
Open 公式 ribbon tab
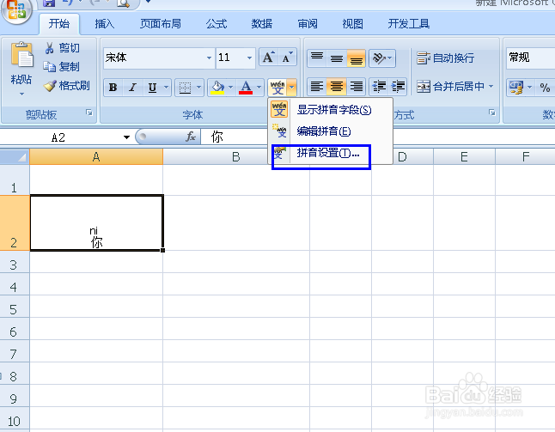click(217, 24)
